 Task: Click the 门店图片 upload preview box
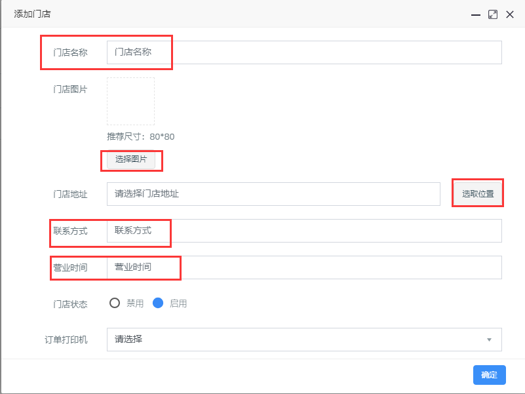click(x=130, y=101)
